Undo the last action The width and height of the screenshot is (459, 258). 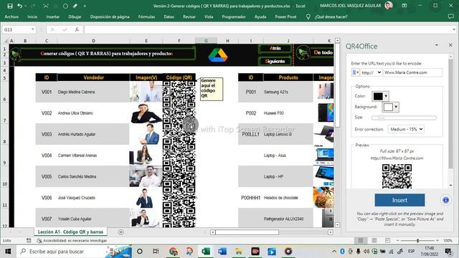19,6
